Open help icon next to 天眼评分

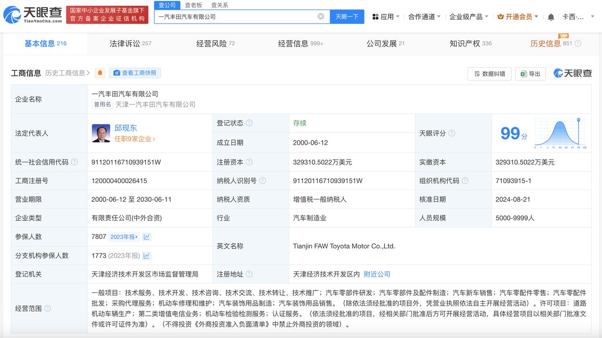(x=451, y=133)
